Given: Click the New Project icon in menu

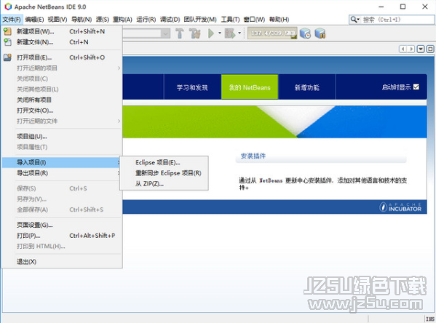Looking at the screenshot, I should (7, 31).
